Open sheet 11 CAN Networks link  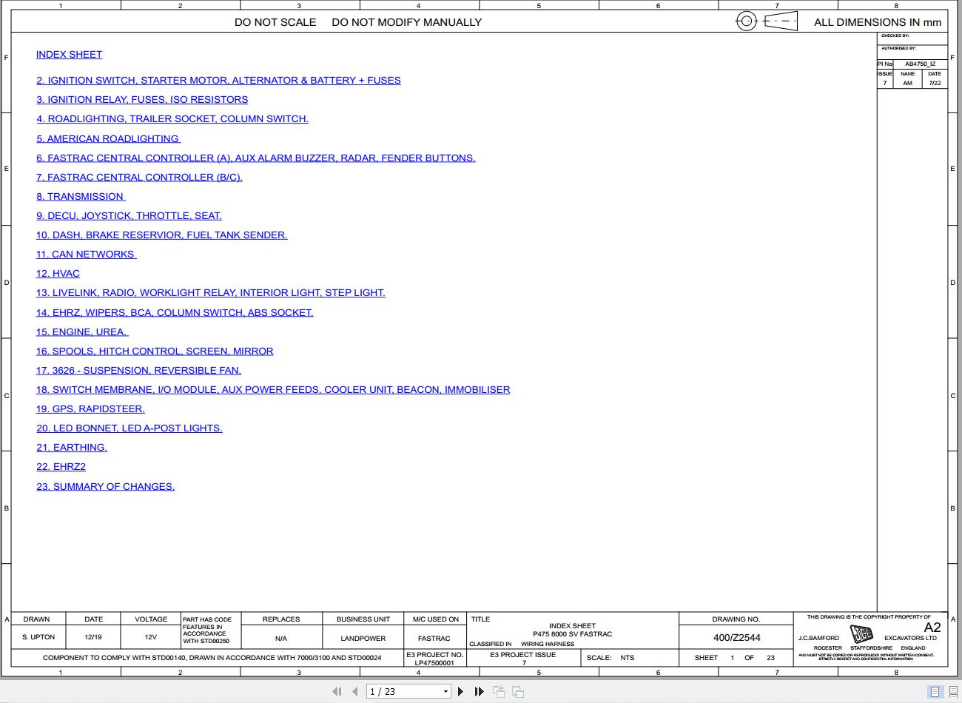pos(87,254)
